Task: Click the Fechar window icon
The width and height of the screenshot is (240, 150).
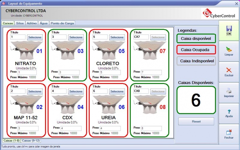Action: coord(229,132)
